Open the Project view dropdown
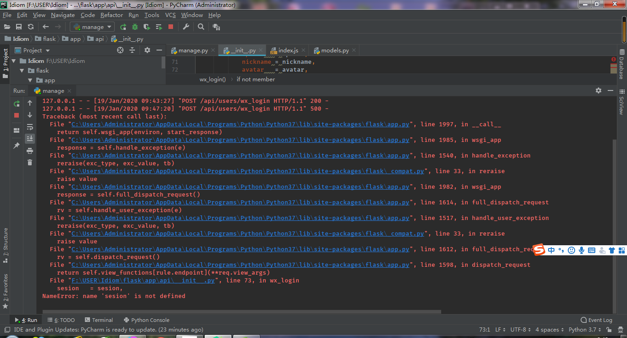This screenshot has width=627, height=338. point(33,50)
